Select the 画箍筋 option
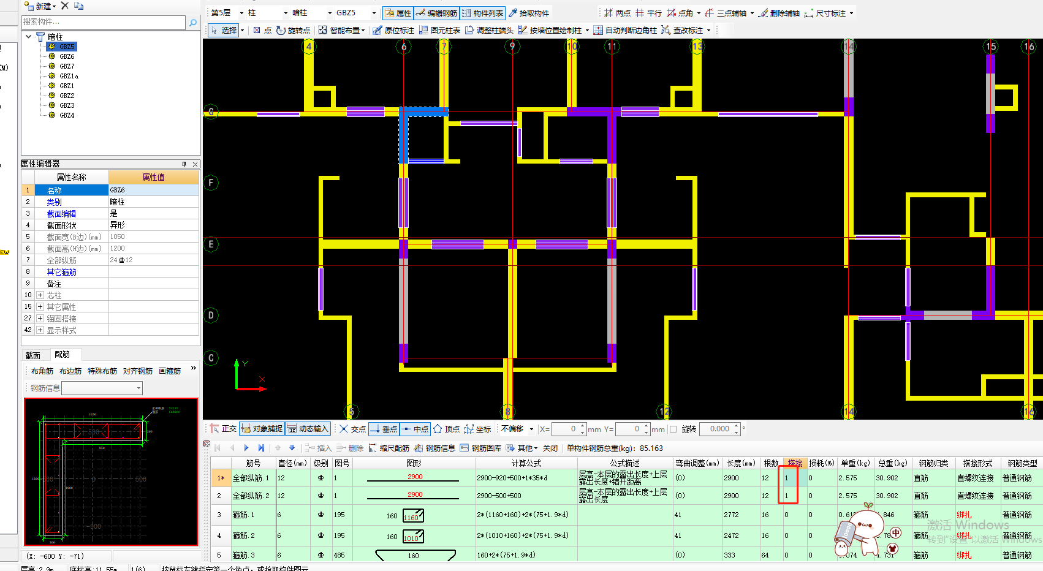Screen dimensions: 1043x571 point(170,371)
